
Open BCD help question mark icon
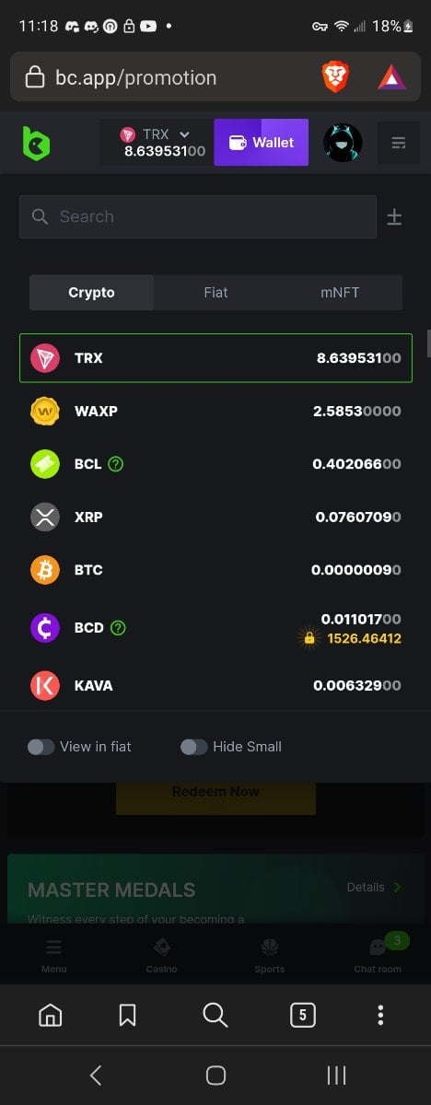[118, 628]
